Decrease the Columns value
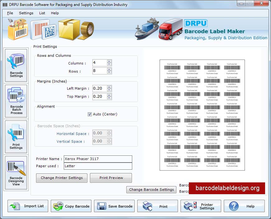The image size is (271, 219). coord(109,64)
